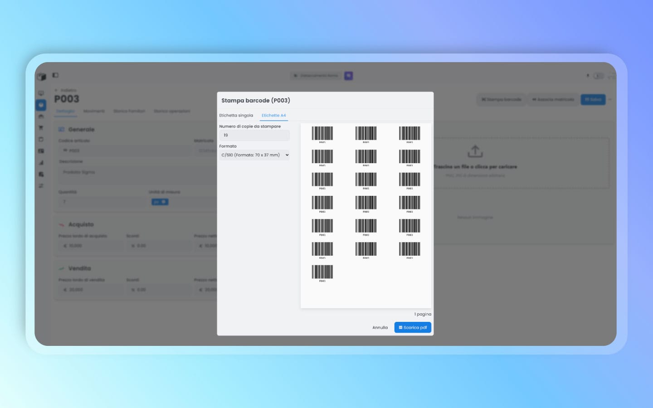
Task: Click the Prezzo lordo di acquisto field
Action: (x=91, y=246)
